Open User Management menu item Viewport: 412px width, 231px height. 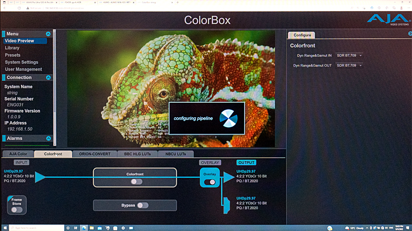pyautogui.click(x=23, y=69)
